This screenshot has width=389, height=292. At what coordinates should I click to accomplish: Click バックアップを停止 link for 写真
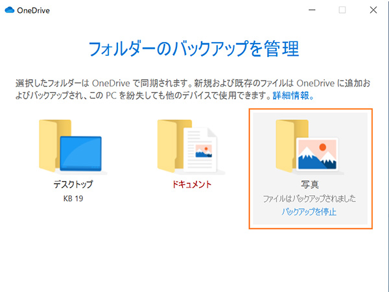[x=309, y=212]
